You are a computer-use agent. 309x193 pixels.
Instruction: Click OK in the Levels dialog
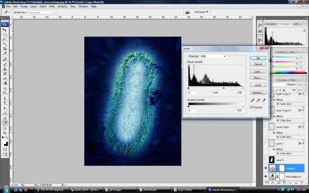tap(258, 58)
